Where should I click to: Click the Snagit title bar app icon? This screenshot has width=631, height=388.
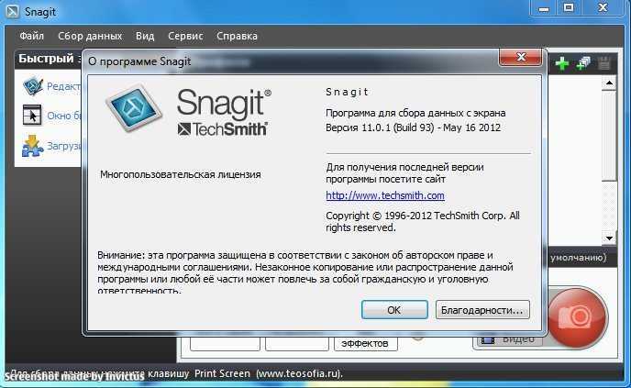(12, 11)
